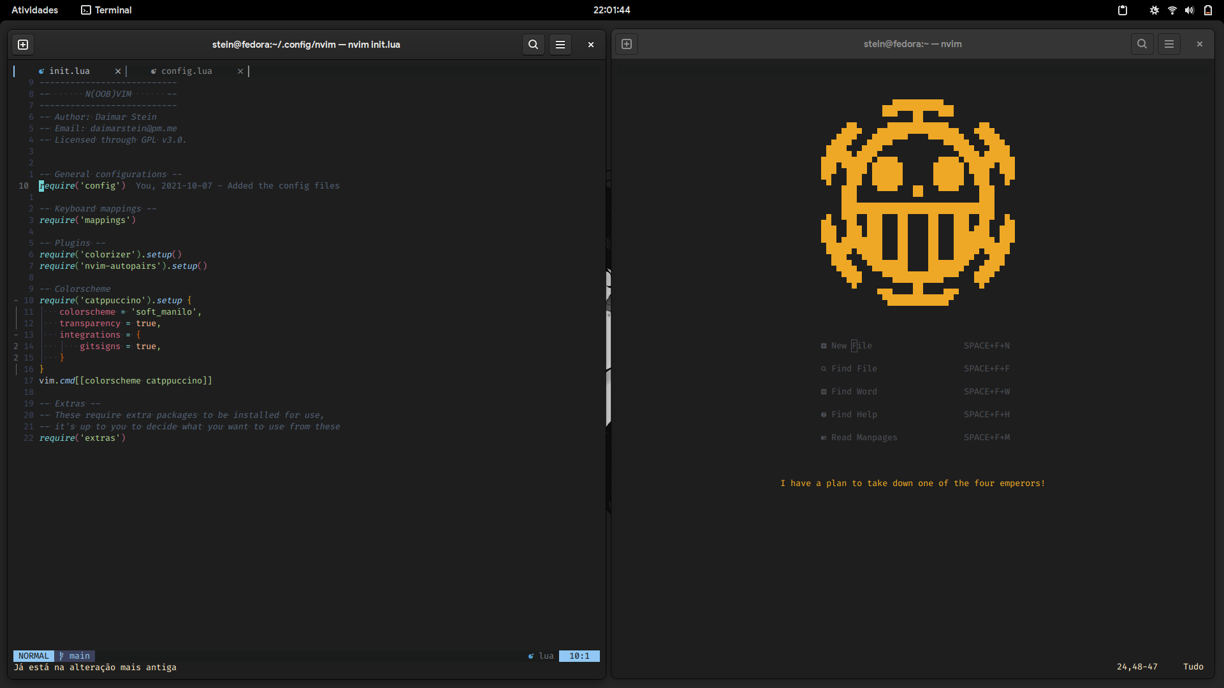Click new tab icon in right terminal
The image size is (1224, 688).
point(627,44)
